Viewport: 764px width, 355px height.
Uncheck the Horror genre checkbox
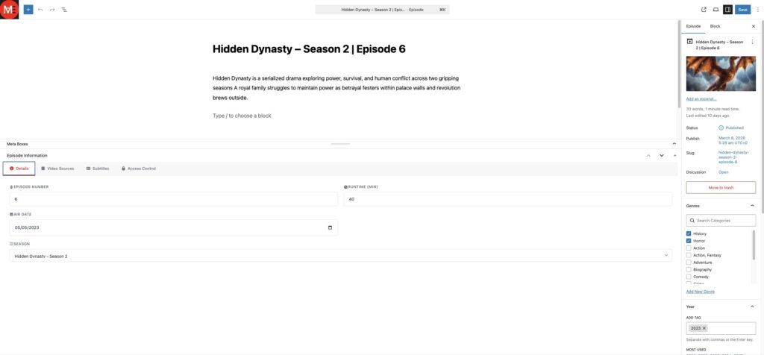689,241
